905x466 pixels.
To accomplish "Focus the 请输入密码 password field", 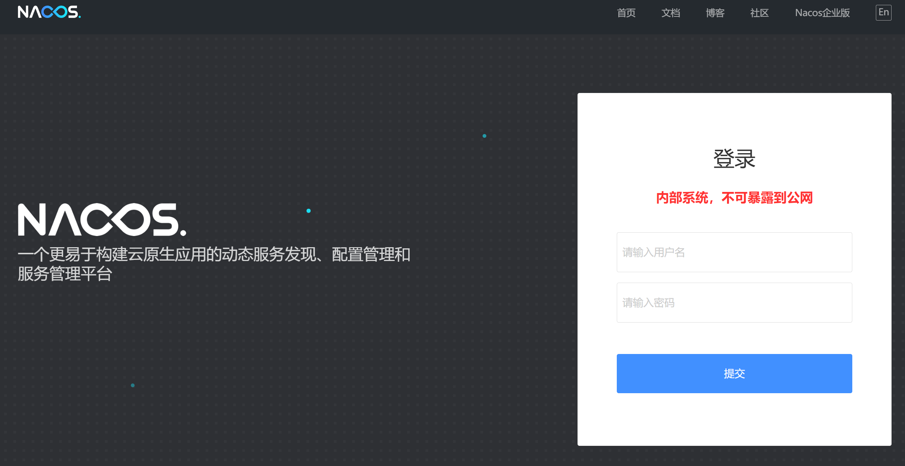I will pyautogui.click(x=734, y=303).
